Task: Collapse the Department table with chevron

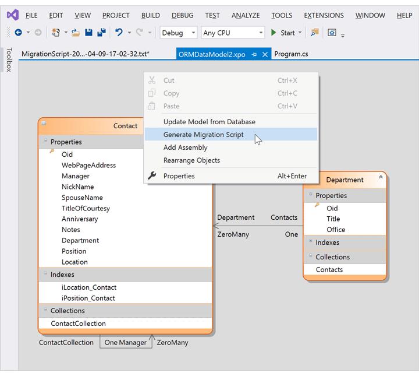Action: pos(381,177)
